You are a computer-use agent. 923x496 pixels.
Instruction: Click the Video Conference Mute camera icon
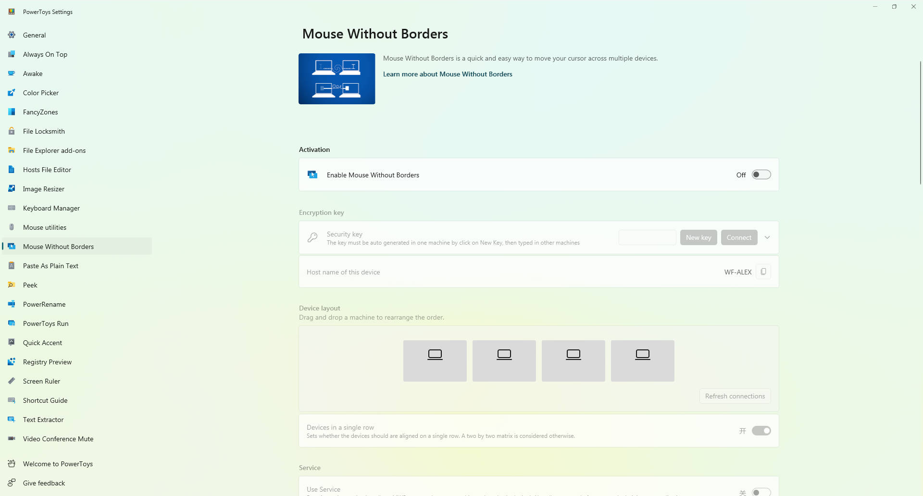12,439
